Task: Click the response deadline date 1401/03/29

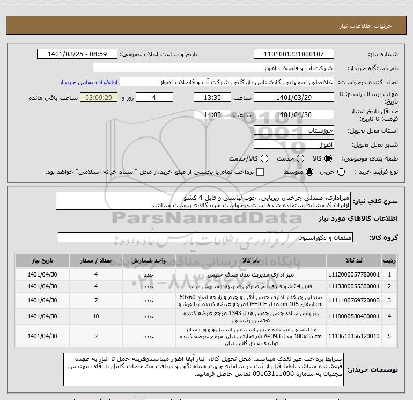Action: coord(294,97)
